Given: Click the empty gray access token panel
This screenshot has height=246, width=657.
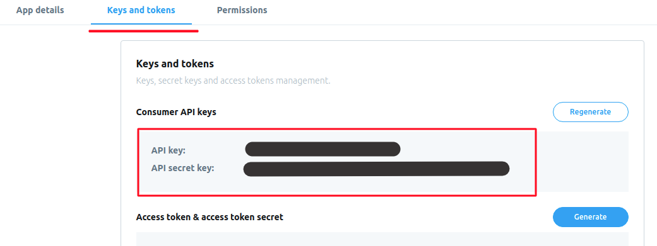Looking at the screenshot, I should (x=382, y=239).
